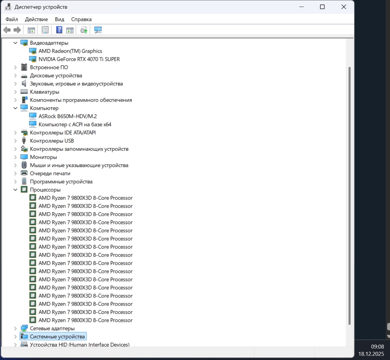Select the Сетевые адаптеры label
Screen dimensions: 390x360
(x=52, y=328)
